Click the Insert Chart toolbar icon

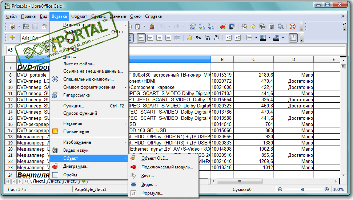[x=223, y=26]
